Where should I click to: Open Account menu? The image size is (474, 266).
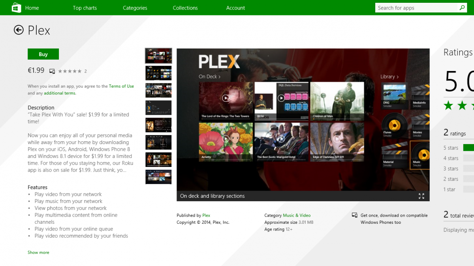pos(235,8)
